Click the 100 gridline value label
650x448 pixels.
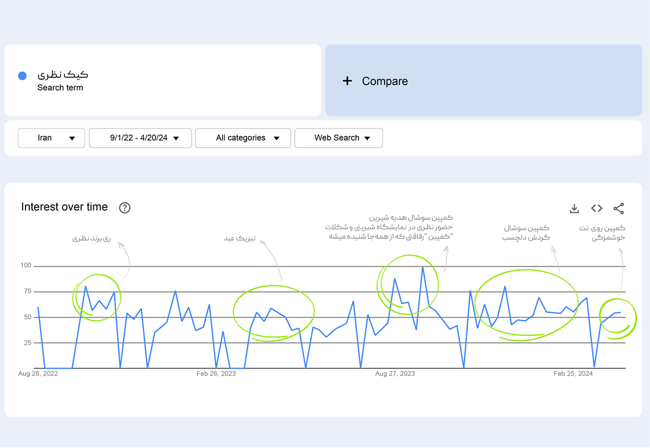coord(25,265)
